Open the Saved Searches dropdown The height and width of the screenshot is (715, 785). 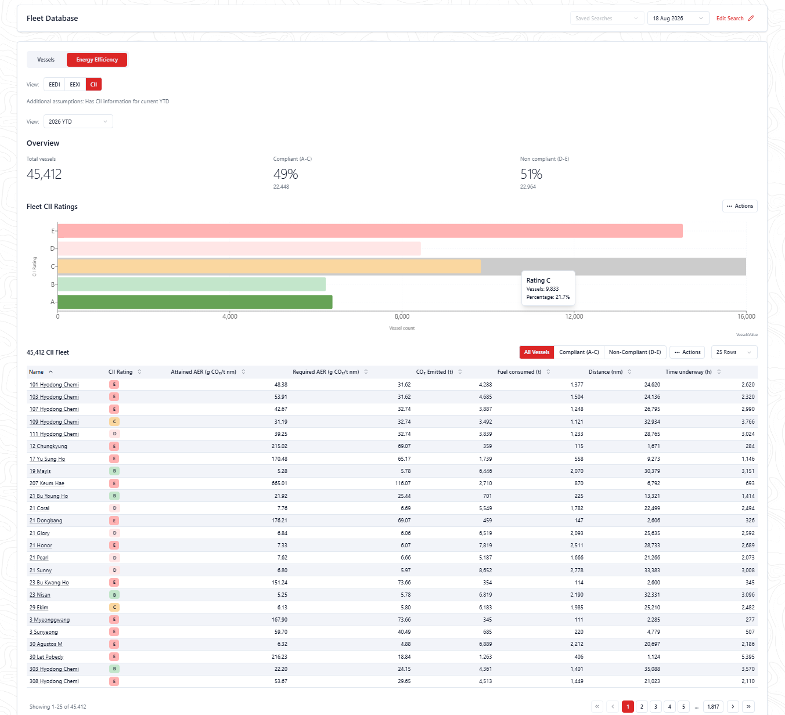(x=607, y=19)
